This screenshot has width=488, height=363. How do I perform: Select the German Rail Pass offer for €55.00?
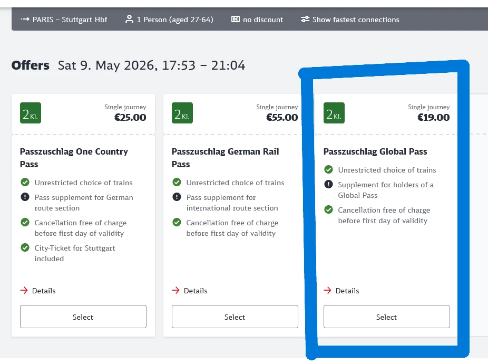point(235,317)
